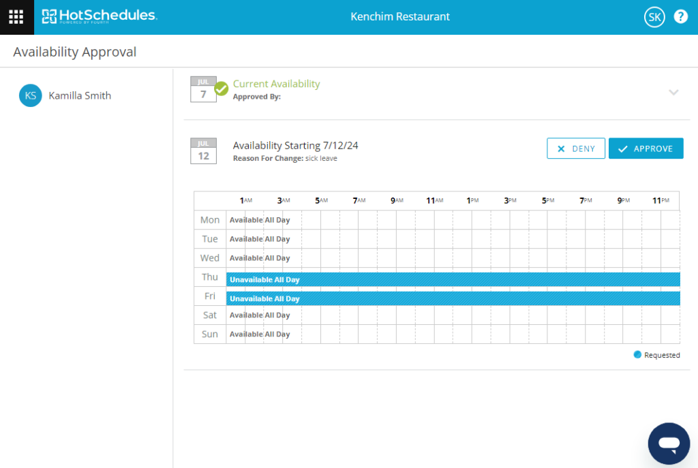Open the chat support bubble
The image size is (698, 468).
669,443
